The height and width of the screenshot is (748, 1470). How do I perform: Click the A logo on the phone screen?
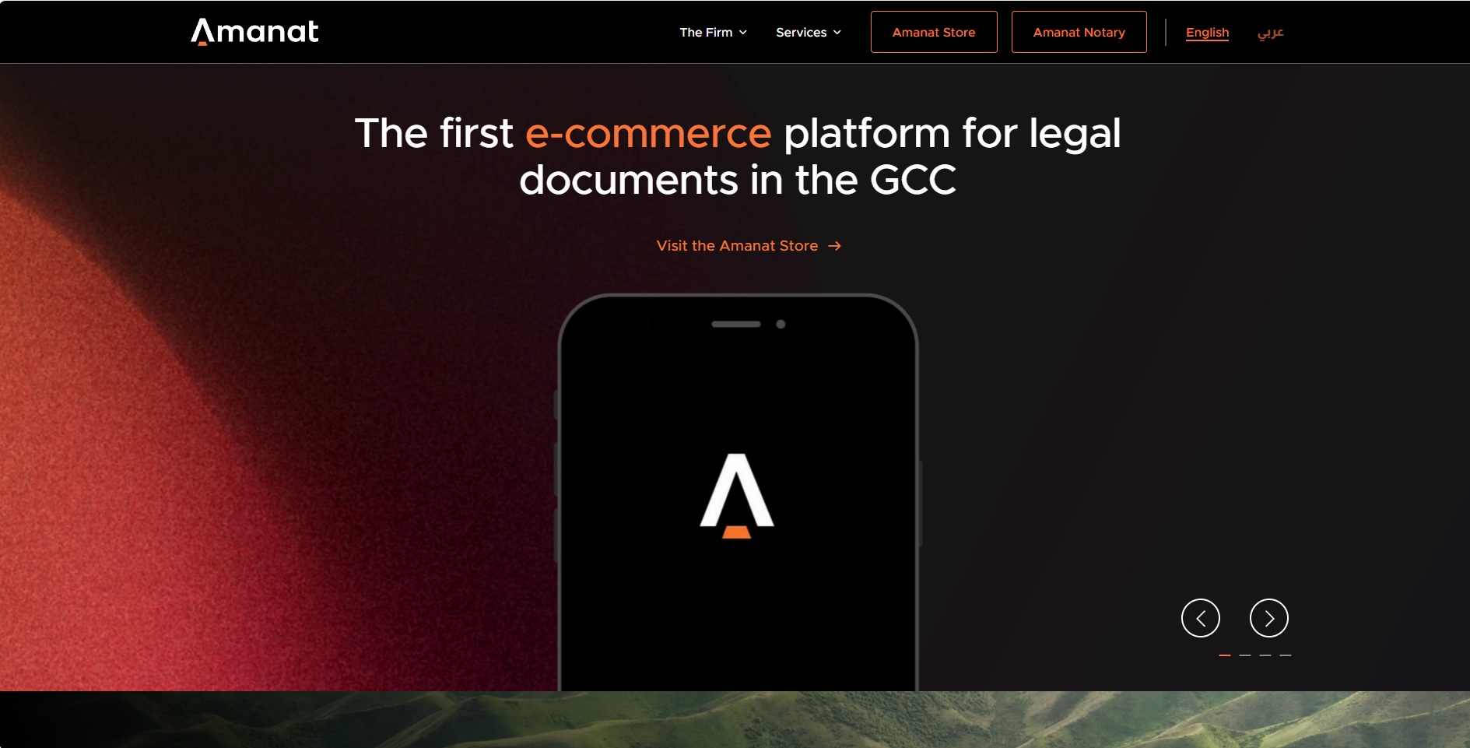[x=736, y=496]
